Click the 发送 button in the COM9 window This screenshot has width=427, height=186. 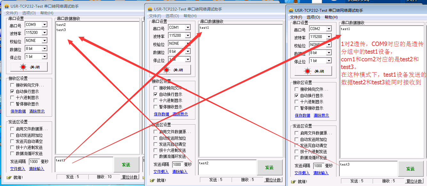point(126,165)
